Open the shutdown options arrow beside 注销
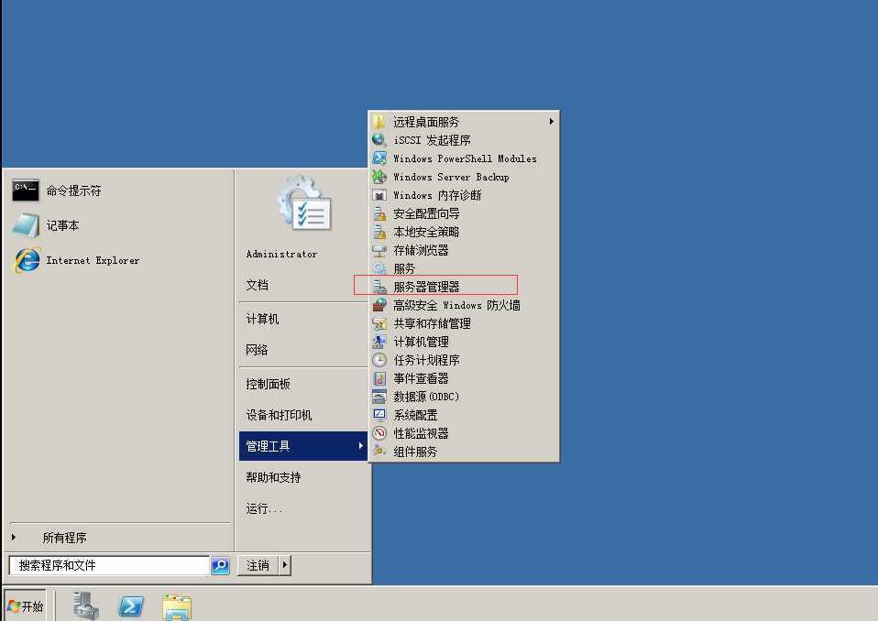This screenshot has width=878, height=621. 285,565
